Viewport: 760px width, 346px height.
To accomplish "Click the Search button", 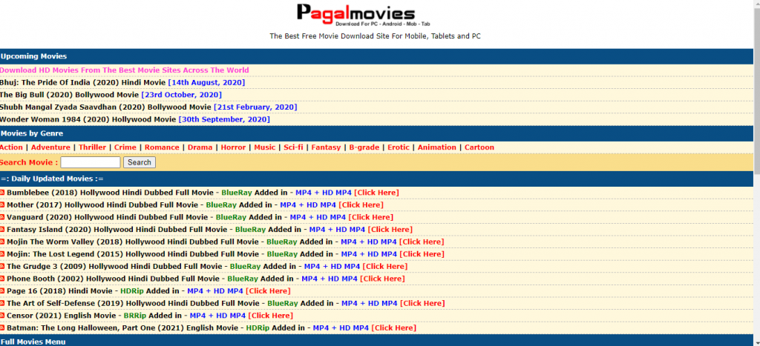I will coord(140,162).
